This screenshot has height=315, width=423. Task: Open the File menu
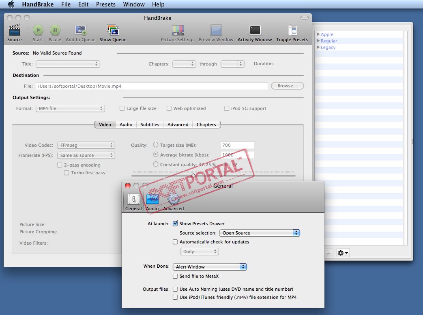click(x=66, y=4)
